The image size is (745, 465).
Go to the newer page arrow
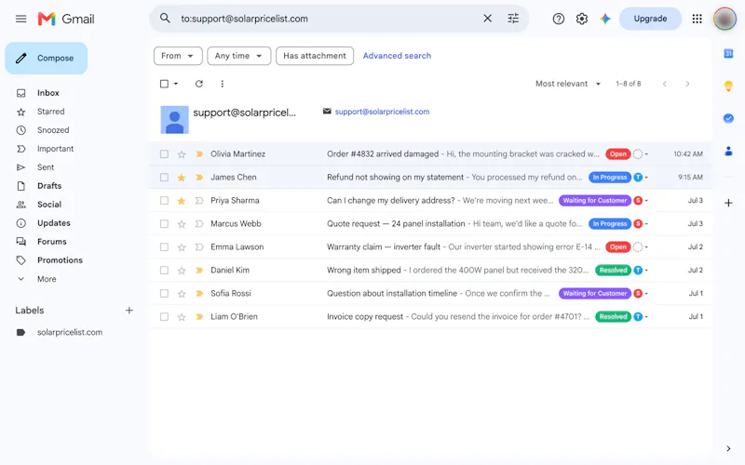pyautogui.click(x=665, y=84)
